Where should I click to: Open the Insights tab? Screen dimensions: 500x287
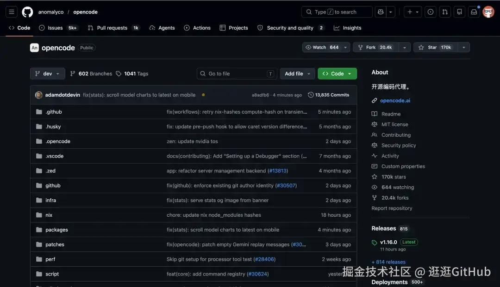[x=348, y=28]
